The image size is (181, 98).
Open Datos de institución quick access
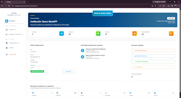coord(153,56)
